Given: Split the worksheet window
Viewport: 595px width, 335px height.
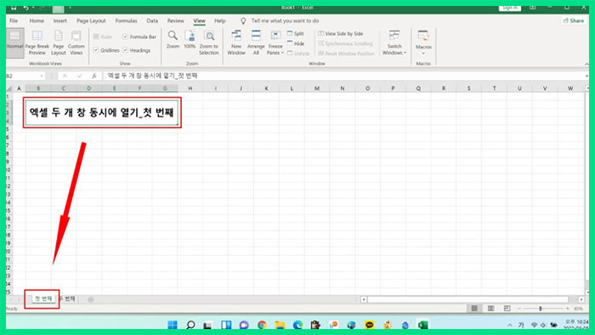Looking at the screenshot, I should tap(296, 33).
